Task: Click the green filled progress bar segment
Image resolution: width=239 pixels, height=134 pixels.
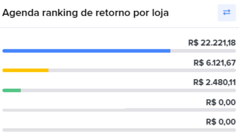Action: [11, 90]
